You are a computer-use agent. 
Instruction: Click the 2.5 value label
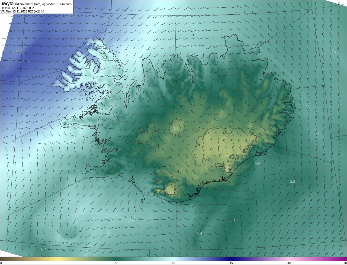172,193
